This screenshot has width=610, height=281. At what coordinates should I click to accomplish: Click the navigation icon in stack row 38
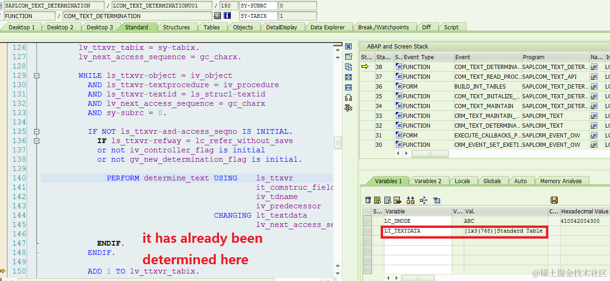(594, 67)
